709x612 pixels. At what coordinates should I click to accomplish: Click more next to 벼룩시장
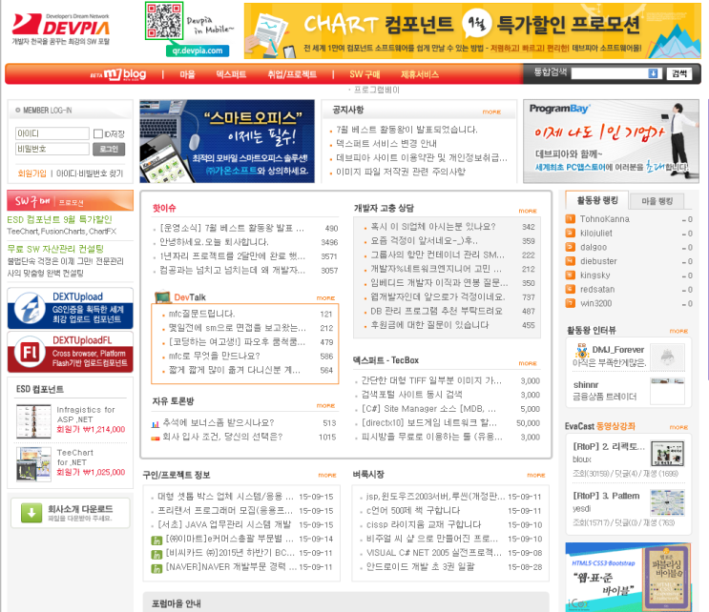[536, 475]
